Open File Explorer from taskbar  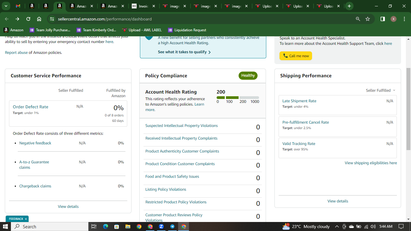128,226
